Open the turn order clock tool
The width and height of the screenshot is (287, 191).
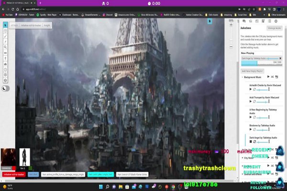5,69
